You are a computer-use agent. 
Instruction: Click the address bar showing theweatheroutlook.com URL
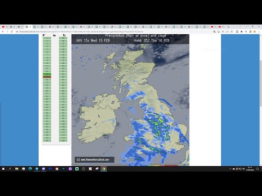point(115,32)
